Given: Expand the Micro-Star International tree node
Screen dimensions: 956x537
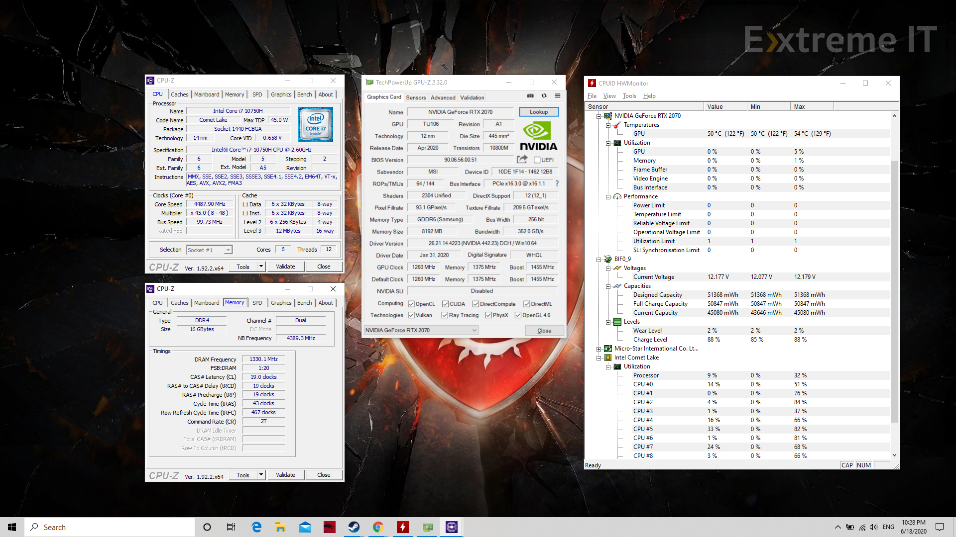Looking at the screenshot, I should 599,349.
